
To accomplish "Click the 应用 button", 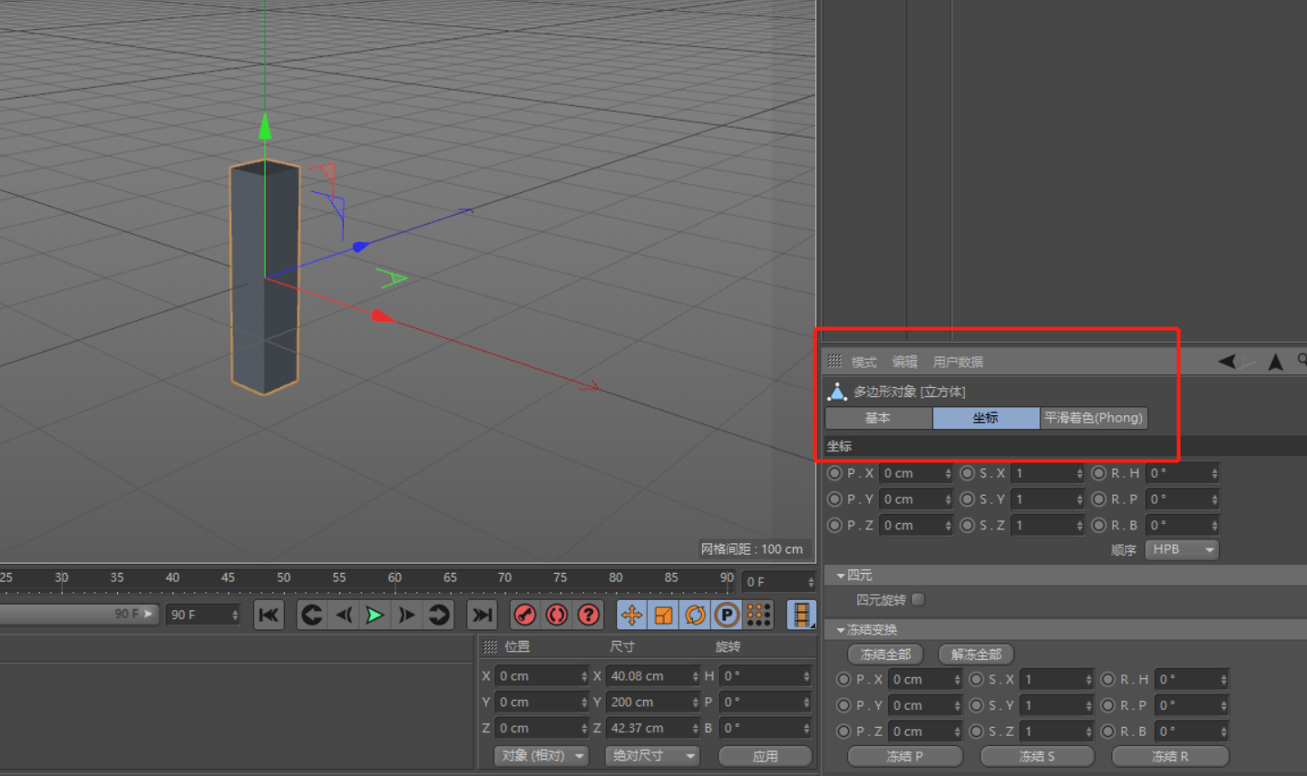I will 765,755.
